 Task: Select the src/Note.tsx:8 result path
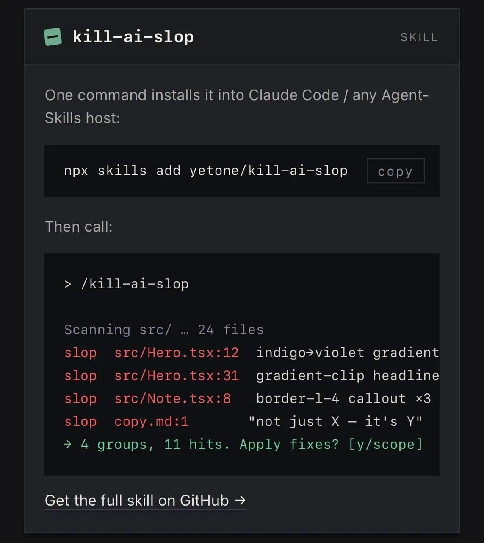172,398
